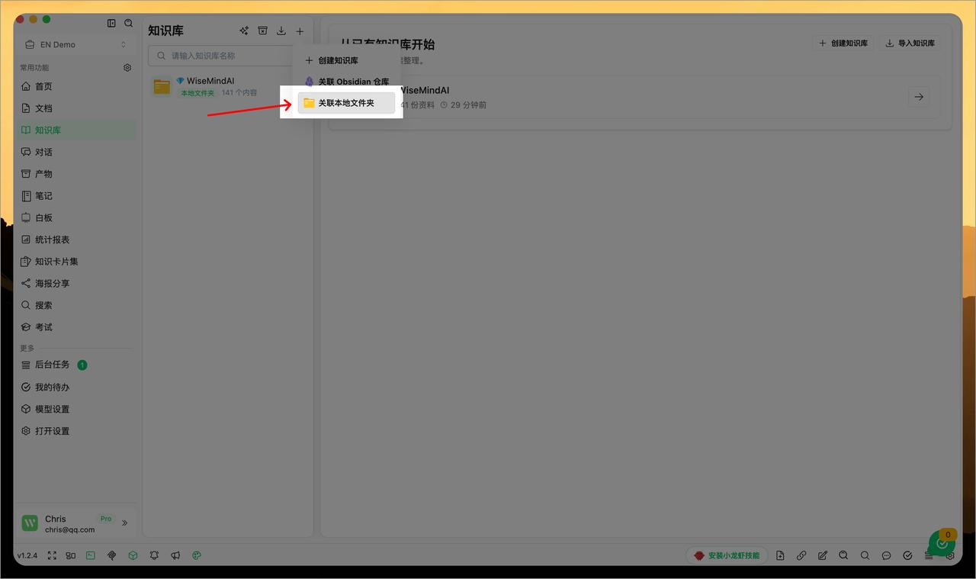Open 搜索 in the sidebar

76,305
